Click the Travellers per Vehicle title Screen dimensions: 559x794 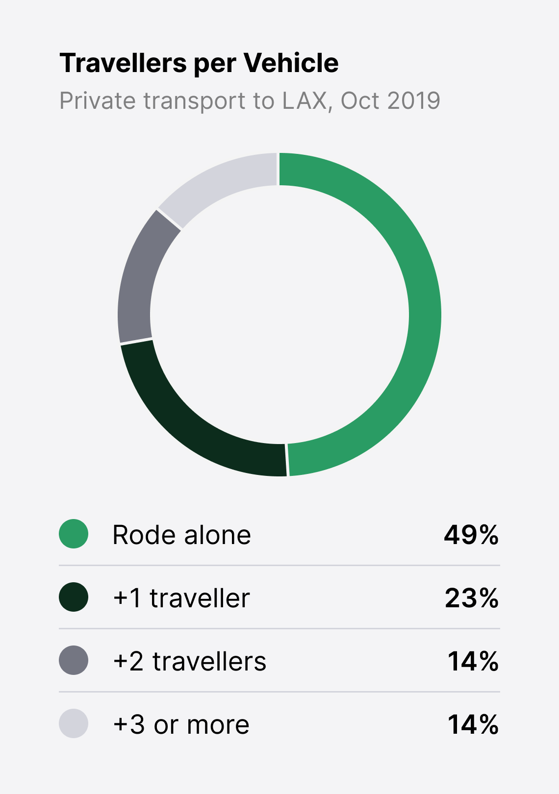[199, 64]
